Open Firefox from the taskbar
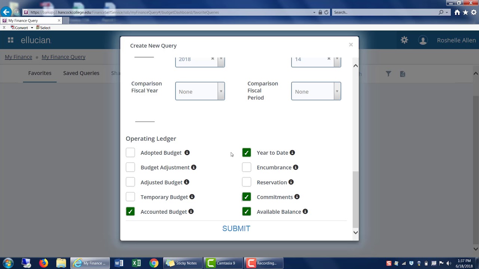Screen dimensions: 479x269 44,263
